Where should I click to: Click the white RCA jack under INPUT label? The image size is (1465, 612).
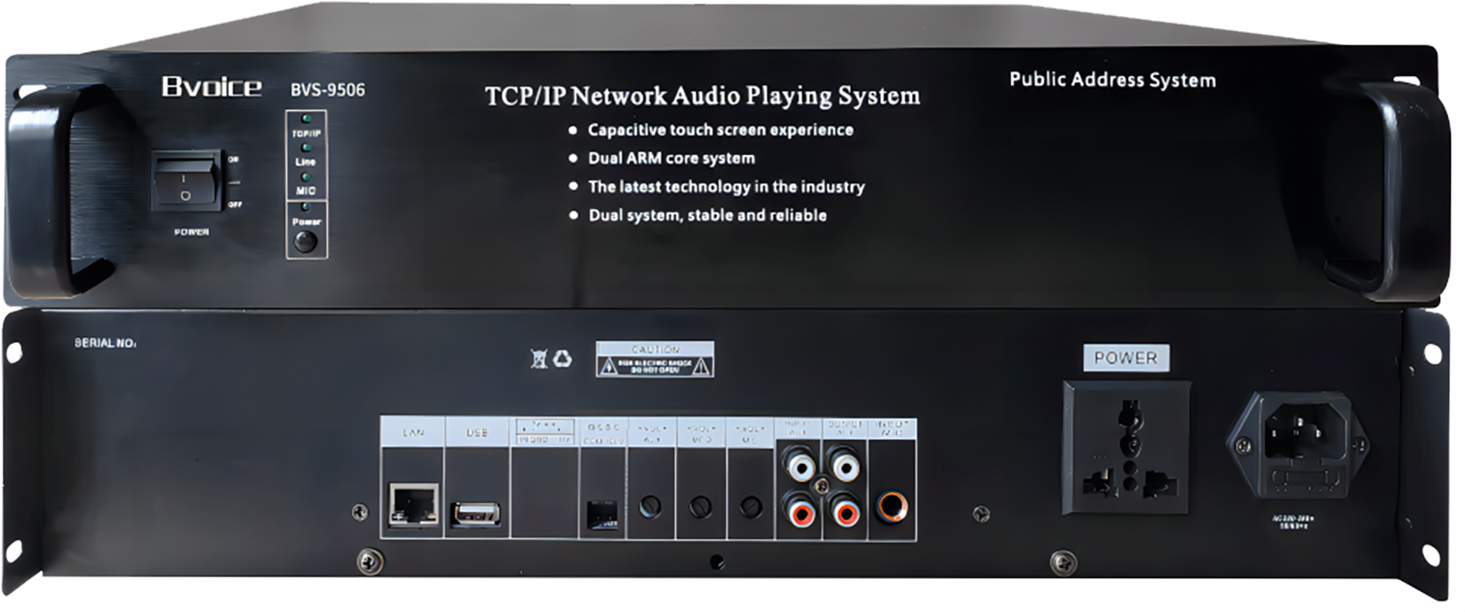(799, 465)
